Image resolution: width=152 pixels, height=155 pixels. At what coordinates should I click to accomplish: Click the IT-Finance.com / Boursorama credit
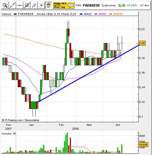point(20,120)
